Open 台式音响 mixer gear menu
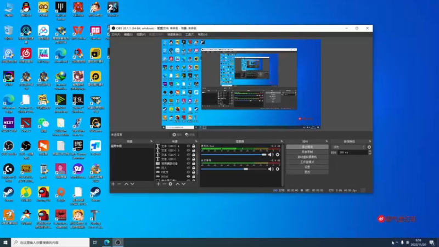 278,169
